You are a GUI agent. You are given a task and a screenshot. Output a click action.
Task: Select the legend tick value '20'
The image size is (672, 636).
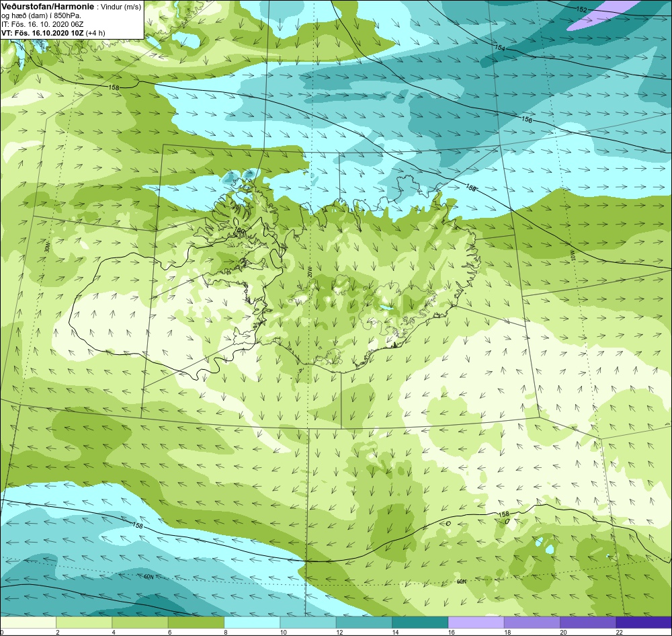point(563,632)
